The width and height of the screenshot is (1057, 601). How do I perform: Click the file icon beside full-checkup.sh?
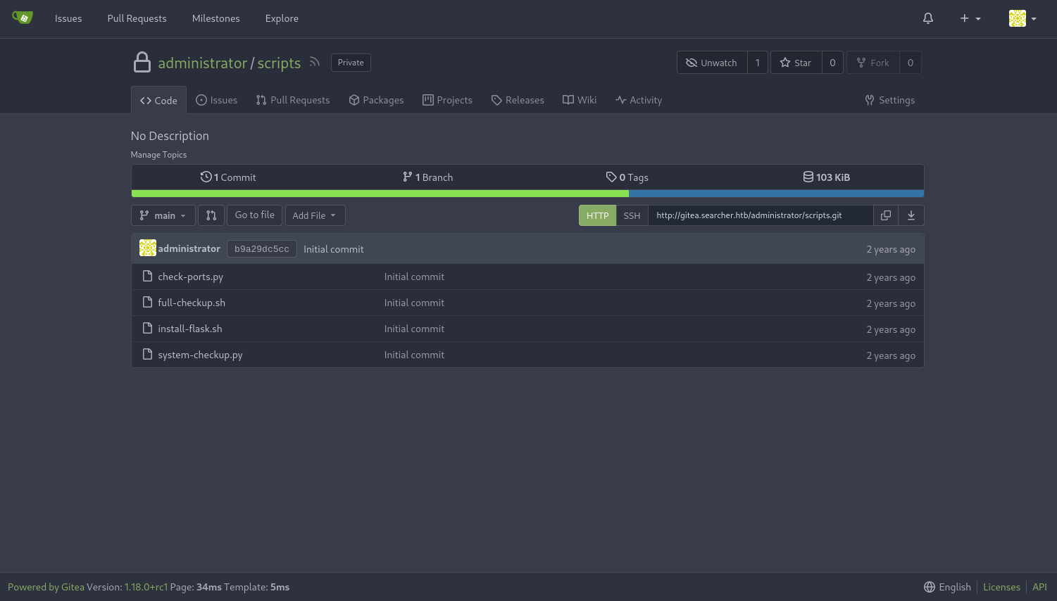coord(147,302)
